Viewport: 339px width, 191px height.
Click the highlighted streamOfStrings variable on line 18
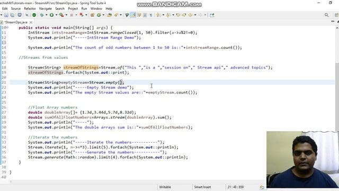tap(81, 67)
